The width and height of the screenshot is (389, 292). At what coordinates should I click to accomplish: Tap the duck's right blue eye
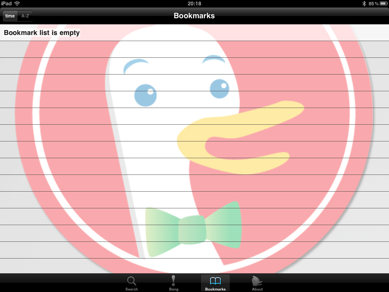pos(220,88)
